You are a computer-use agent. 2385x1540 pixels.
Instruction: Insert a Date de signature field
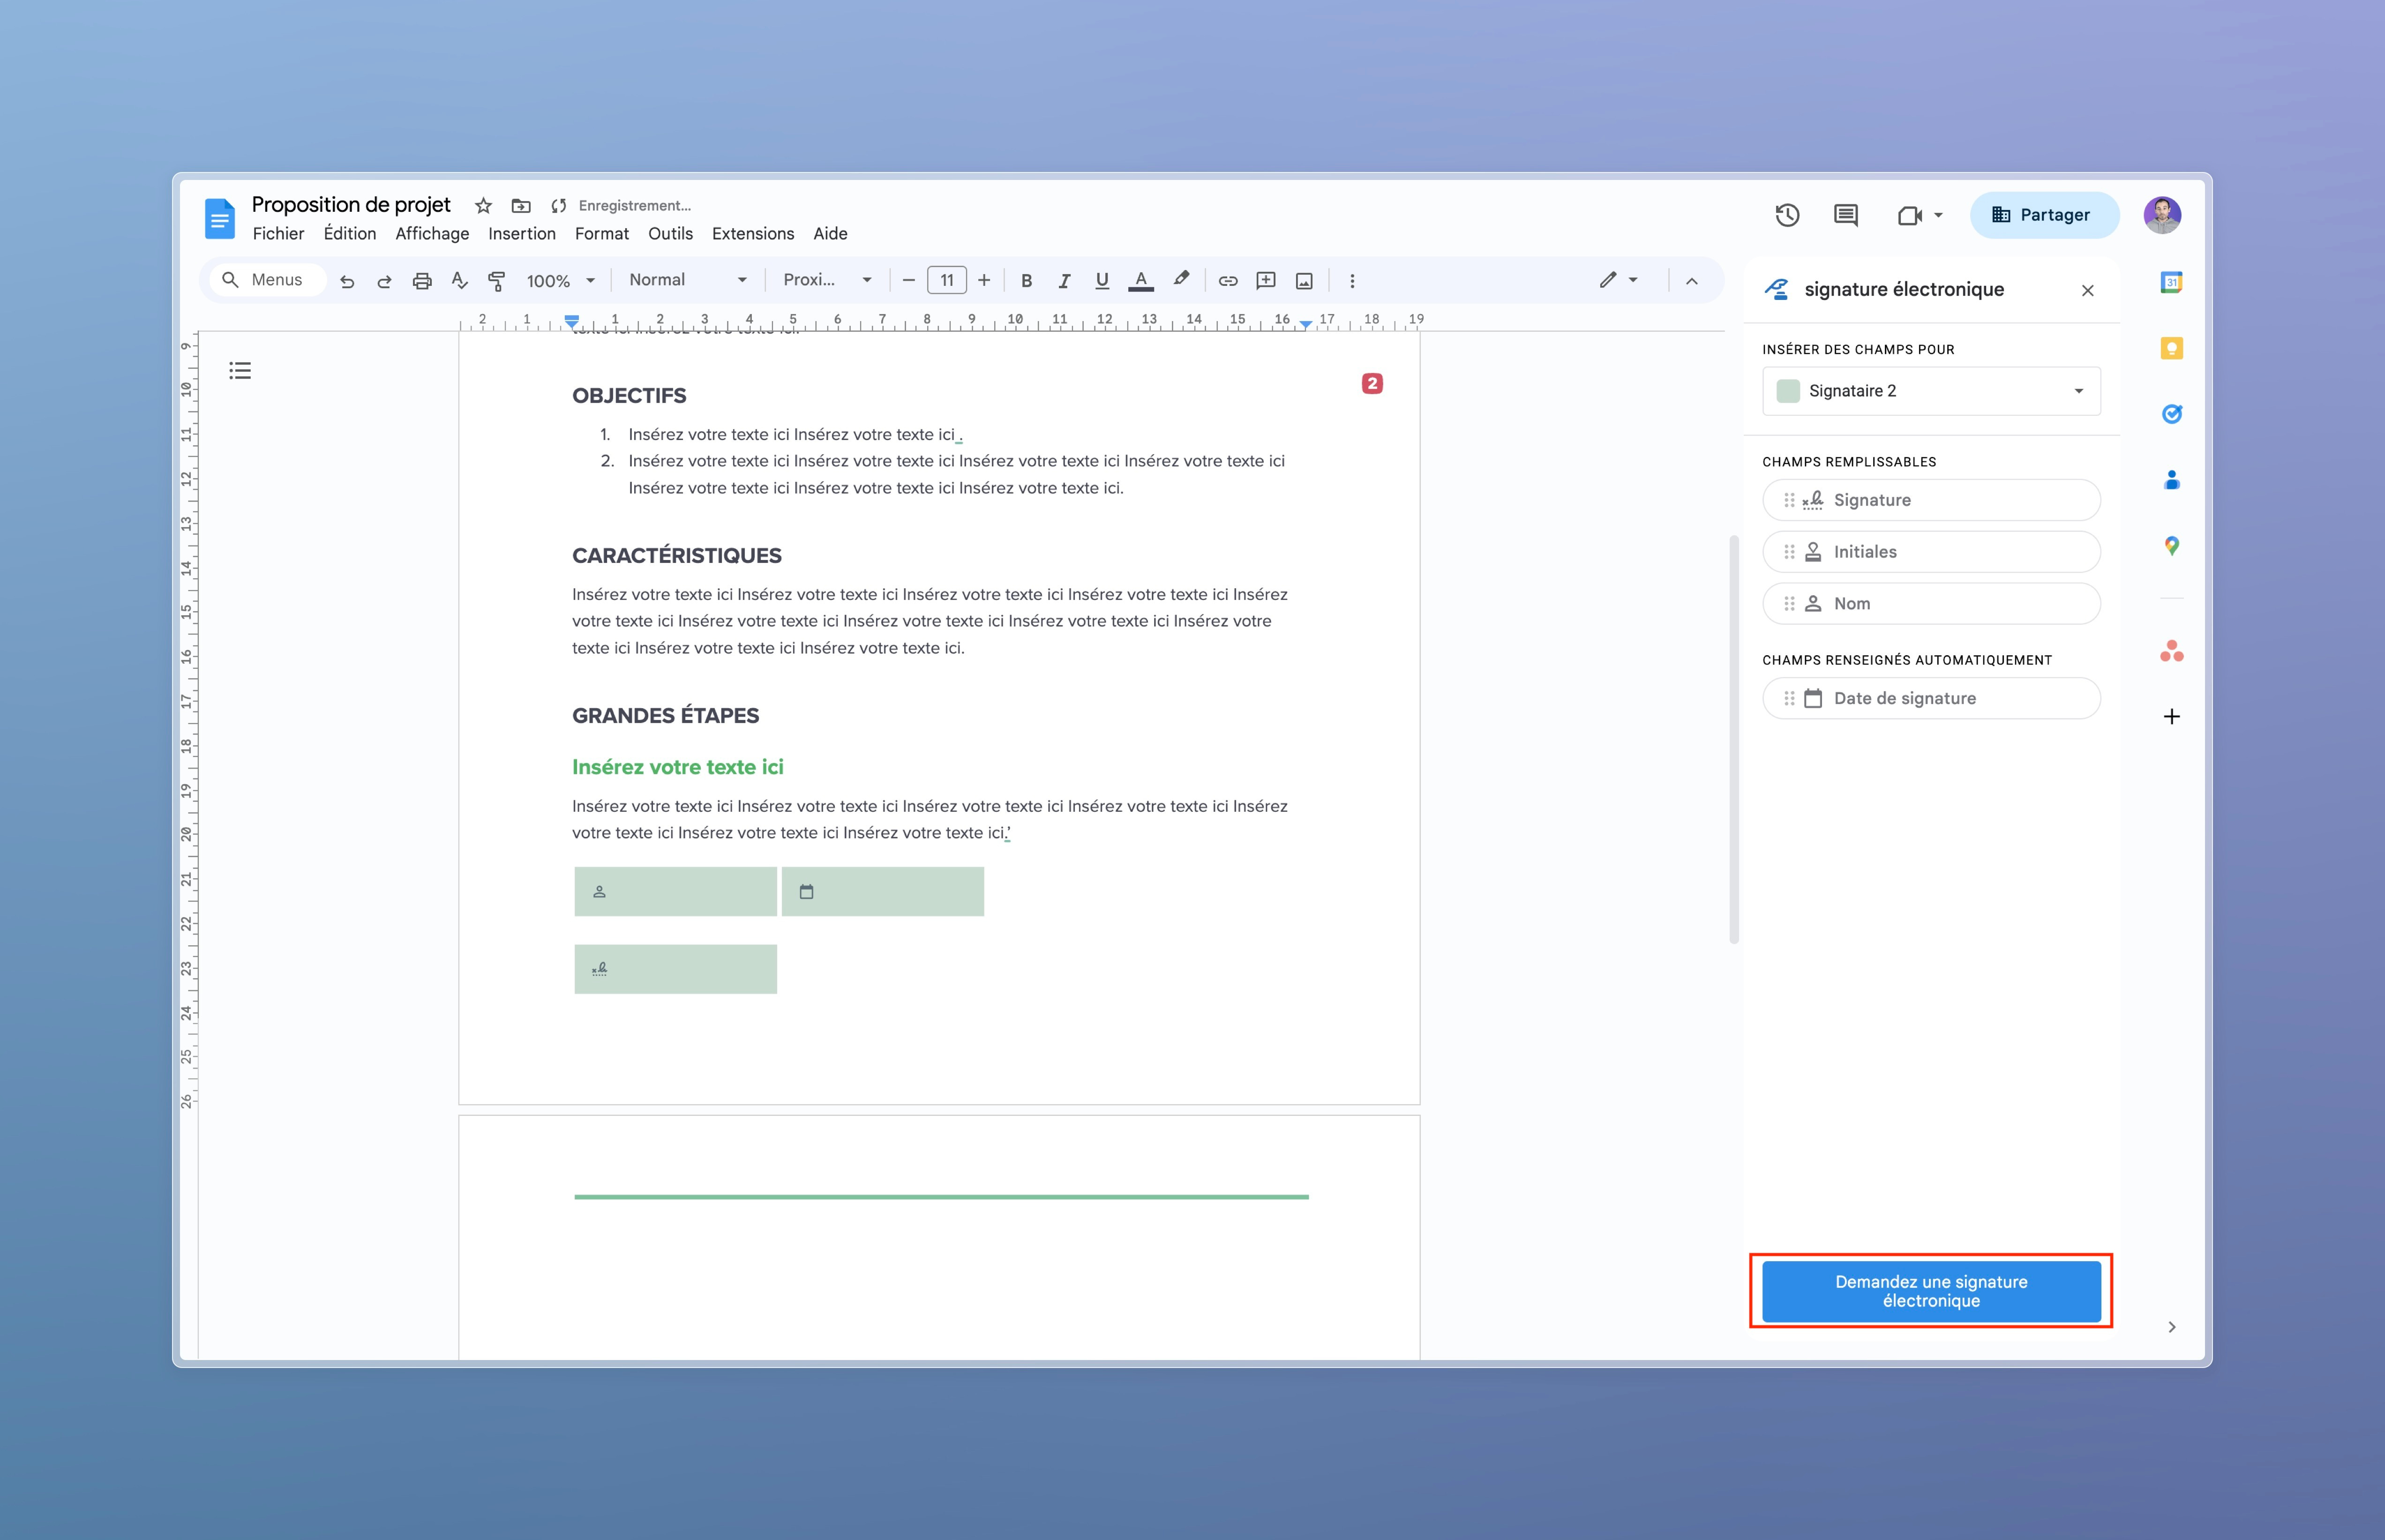click(x=1931, y=698)
